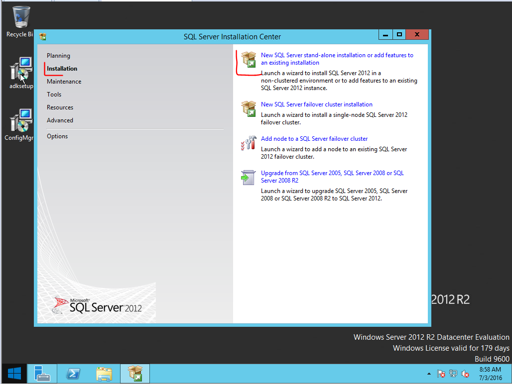Click the muted speaker tray icon
This screenshot has height=384, width=512.
click(x=465, y=374)
